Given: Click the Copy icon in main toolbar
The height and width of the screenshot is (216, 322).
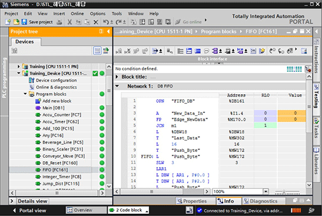Looking at the screenshot, I should coord(78,22).
